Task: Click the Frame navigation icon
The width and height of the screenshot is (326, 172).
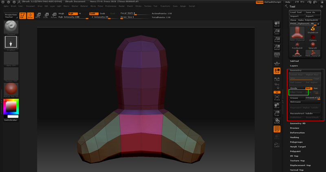Action: (277, 97)
